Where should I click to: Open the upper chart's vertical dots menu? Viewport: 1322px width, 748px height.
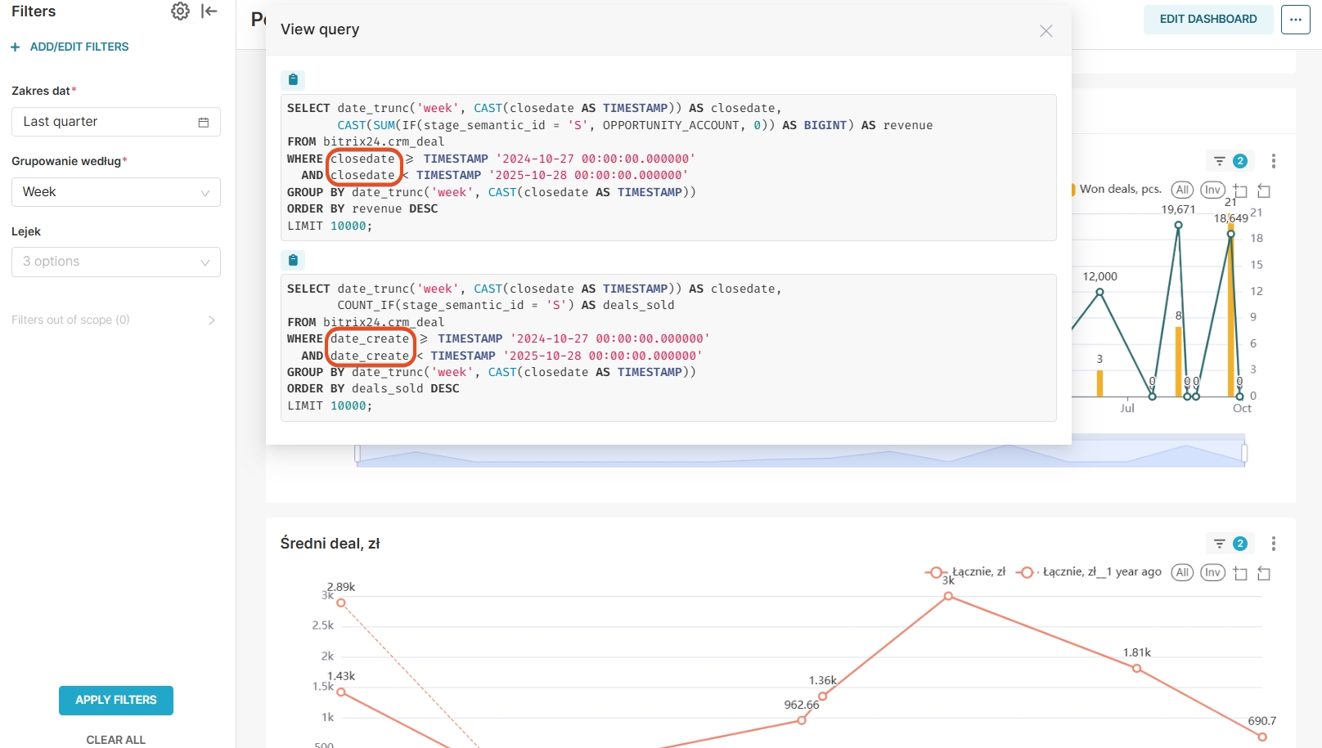[1273, 161]
